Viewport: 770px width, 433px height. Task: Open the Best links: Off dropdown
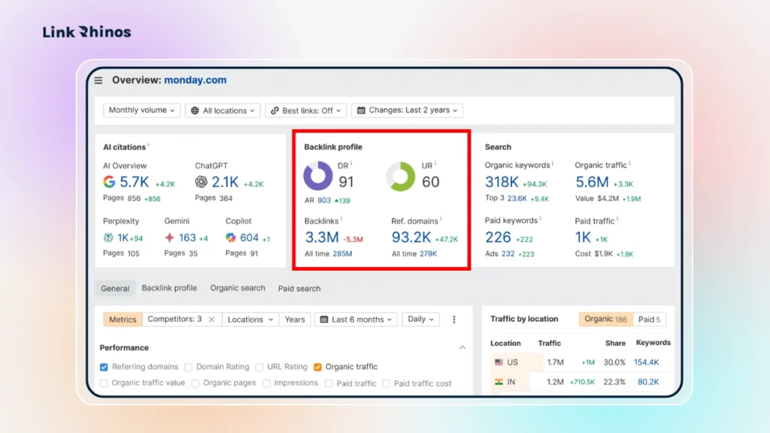point(305,111)
